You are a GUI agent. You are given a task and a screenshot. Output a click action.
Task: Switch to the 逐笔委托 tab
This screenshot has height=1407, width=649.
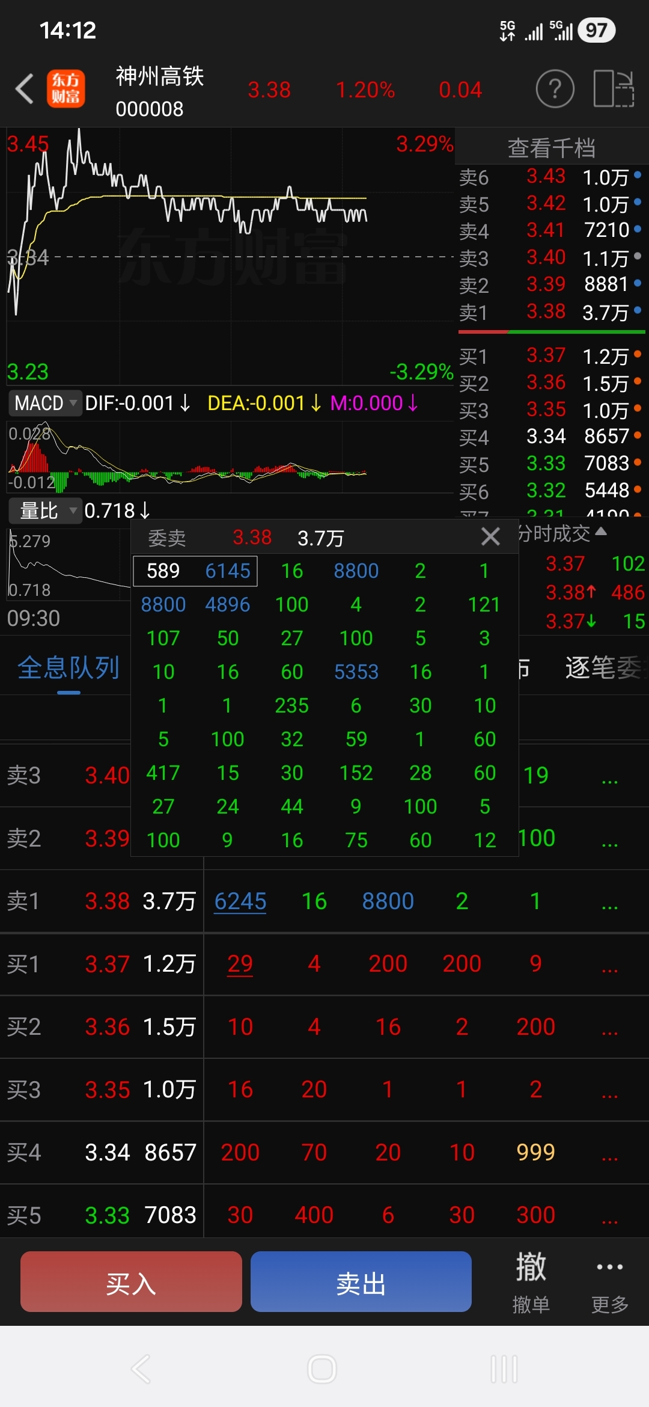pyautogui.click(x=606, y=668)
